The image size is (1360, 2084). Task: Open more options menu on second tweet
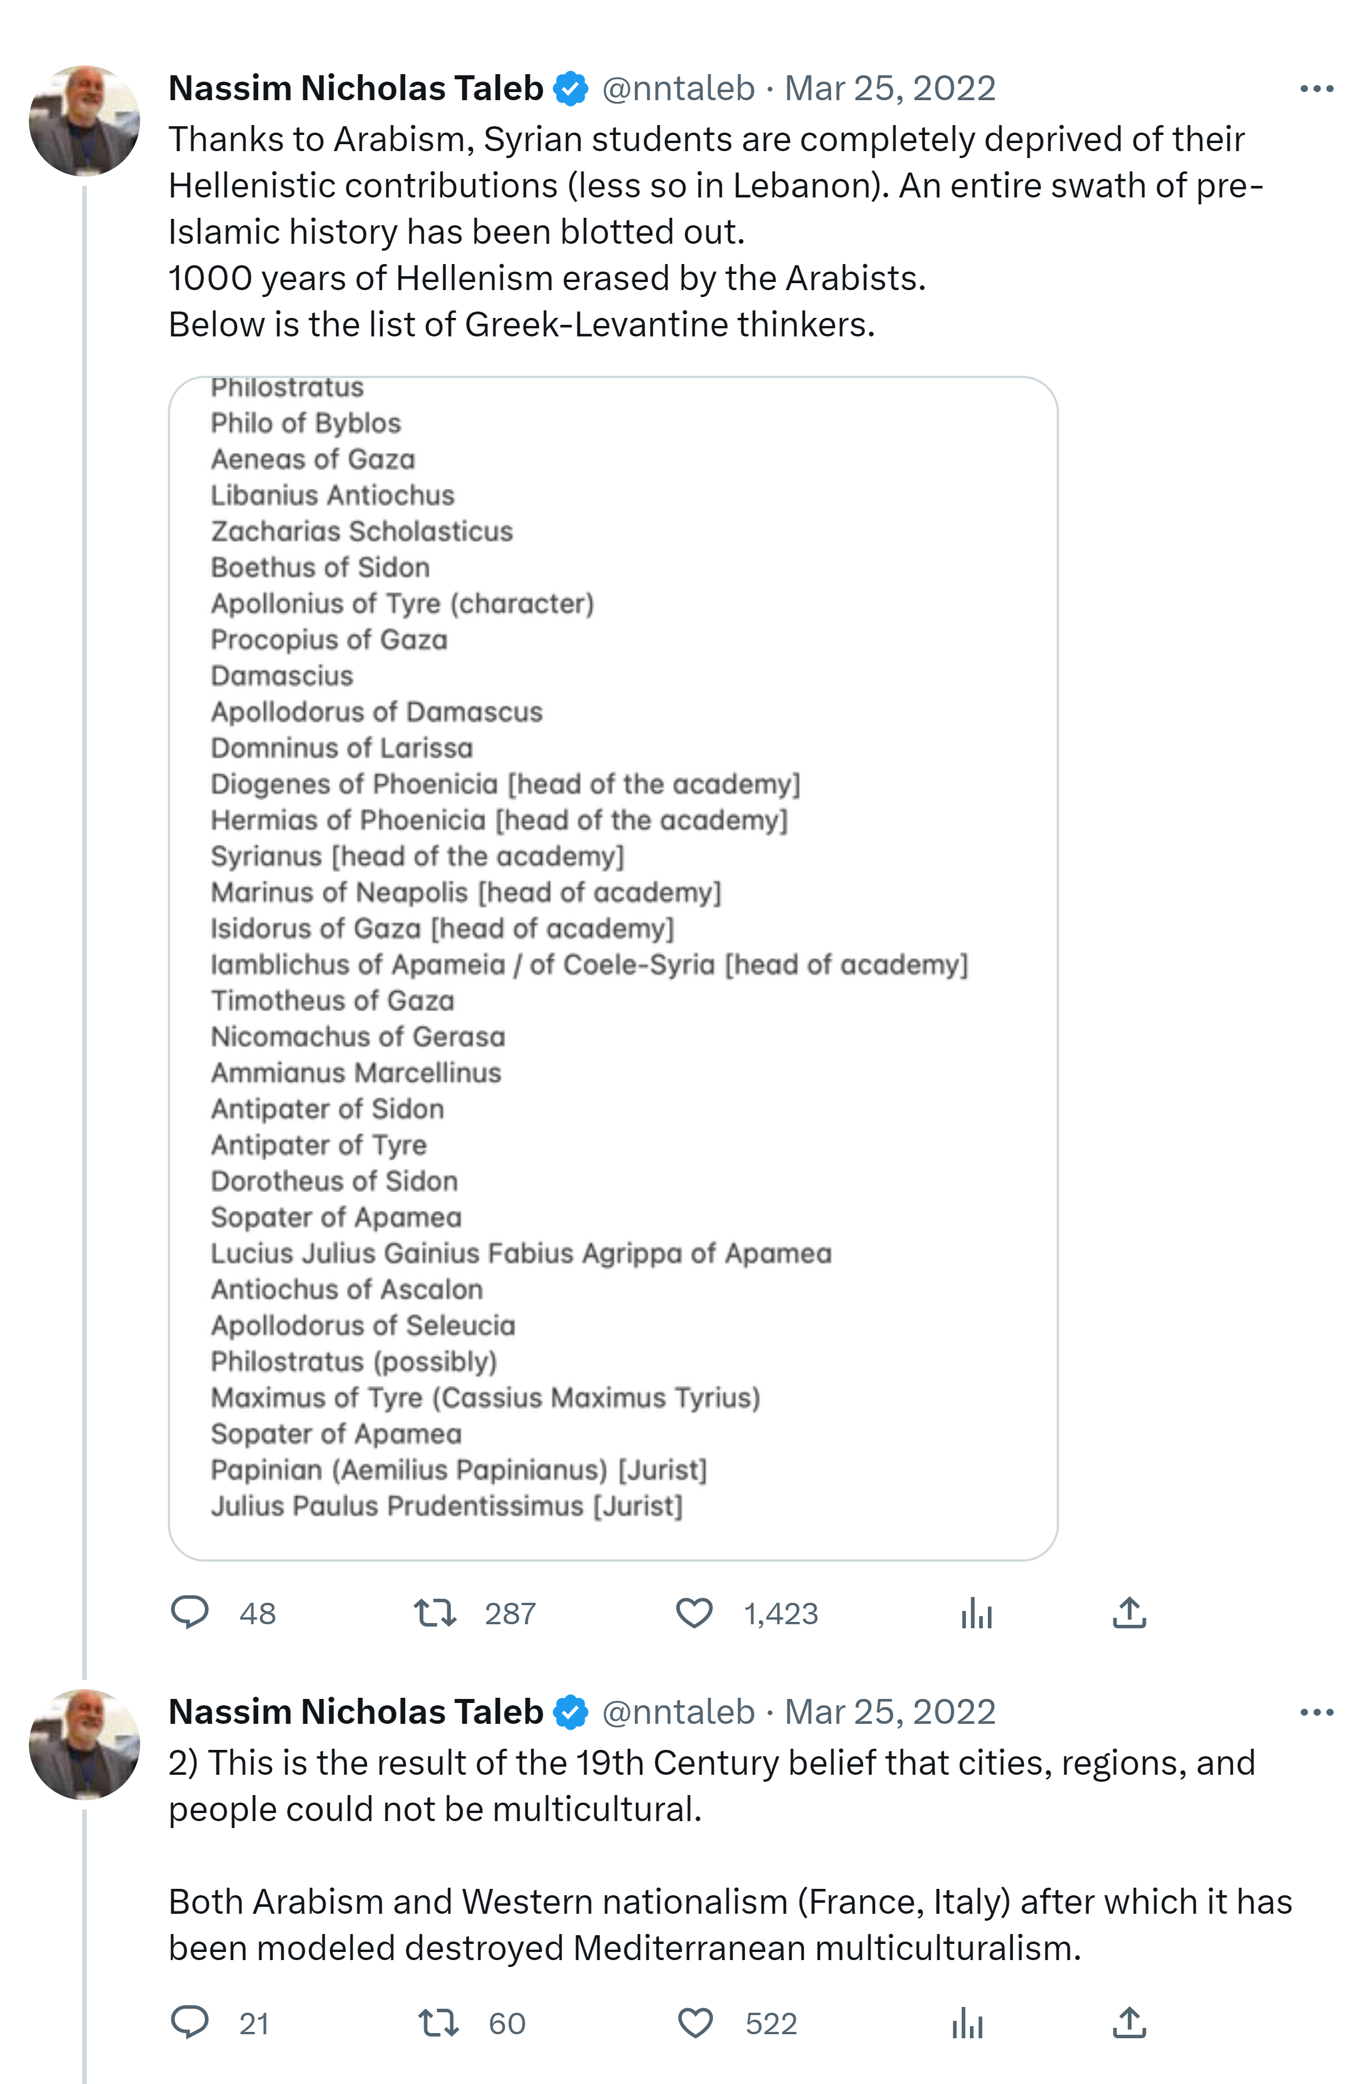[x=1316, y=1712]
